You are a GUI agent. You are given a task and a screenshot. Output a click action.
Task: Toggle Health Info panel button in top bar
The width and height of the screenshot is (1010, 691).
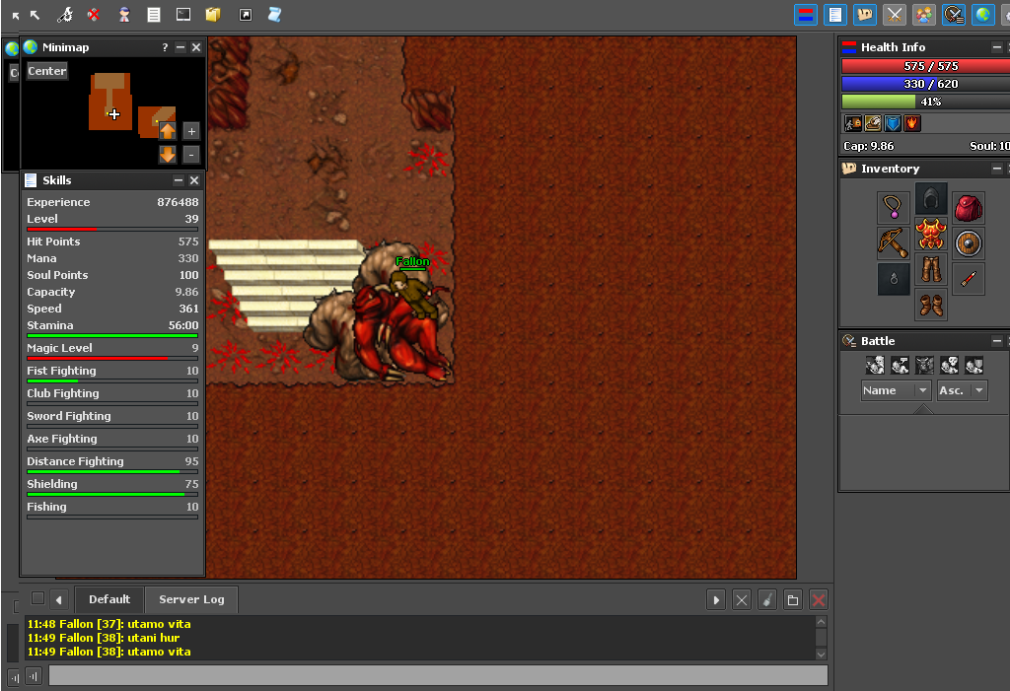coord(806,15)
